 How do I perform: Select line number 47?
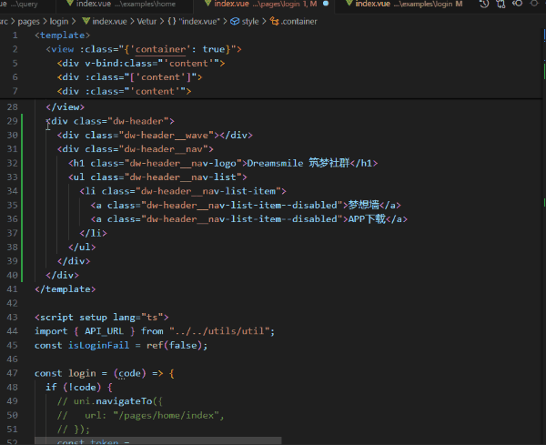(12, 373)
